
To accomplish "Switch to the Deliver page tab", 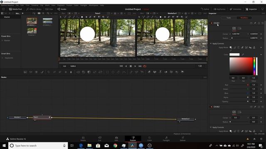I will [x=183, y=139].
